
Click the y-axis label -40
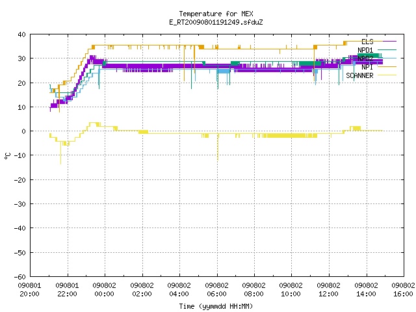point(20,228)
